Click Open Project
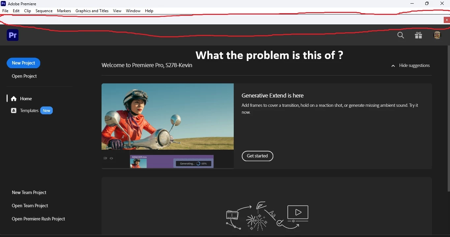 click(24, 76)
